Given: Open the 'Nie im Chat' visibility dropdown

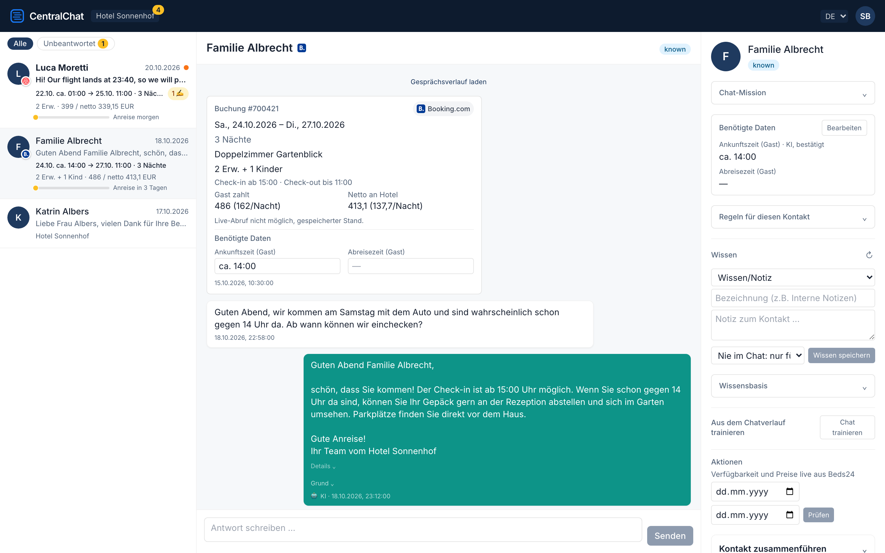Looking at the screenshot, I should pyautogui.click(x=757, y=355).
